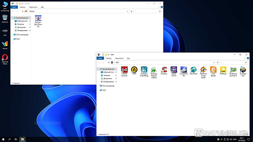Select TechPowerUp GPU-Z shortcut
This screenshot has height=142, width=253.
click(x=233, y=71)
